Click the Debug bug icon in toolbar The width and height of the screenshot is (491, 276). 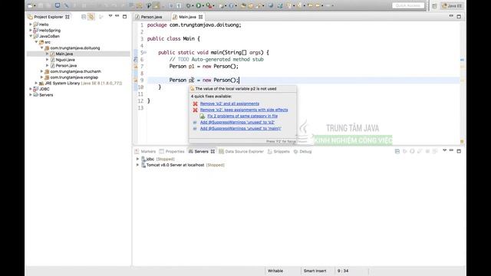(x=189, y=5)
